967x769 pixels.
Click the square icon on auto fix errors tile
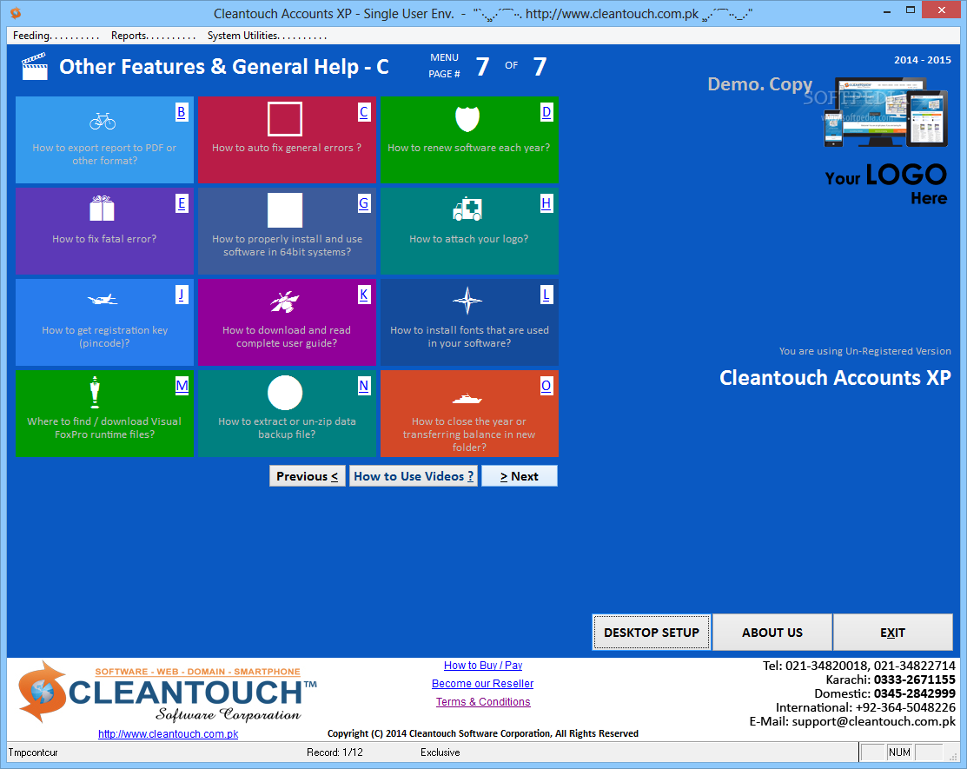coord(285,118)
